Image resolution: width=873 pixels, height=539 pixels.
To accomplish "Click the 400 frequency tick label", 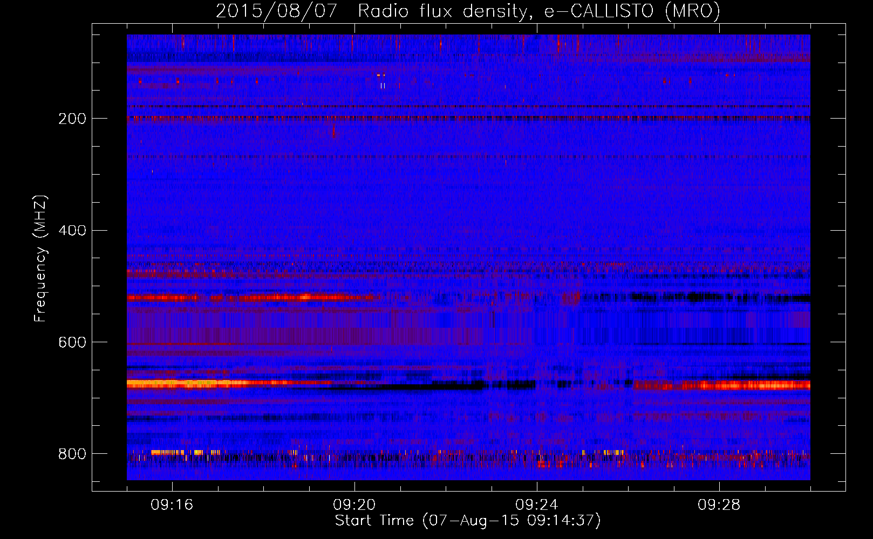I will click(72, 231).
